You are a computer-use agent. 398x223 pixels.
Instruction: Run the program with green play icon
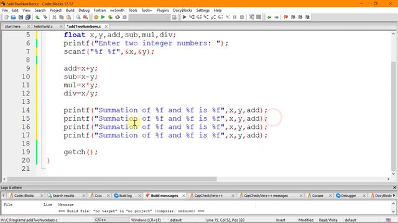pos(103,17)
